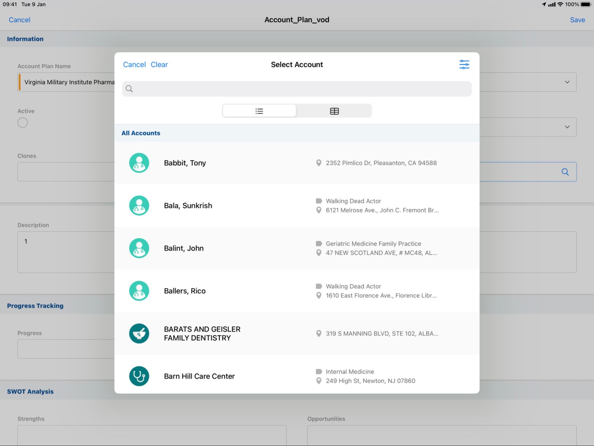Tap Barn Hill Care Center stethoscope icon
594x446 pixels.
click(x=139, y=376)
